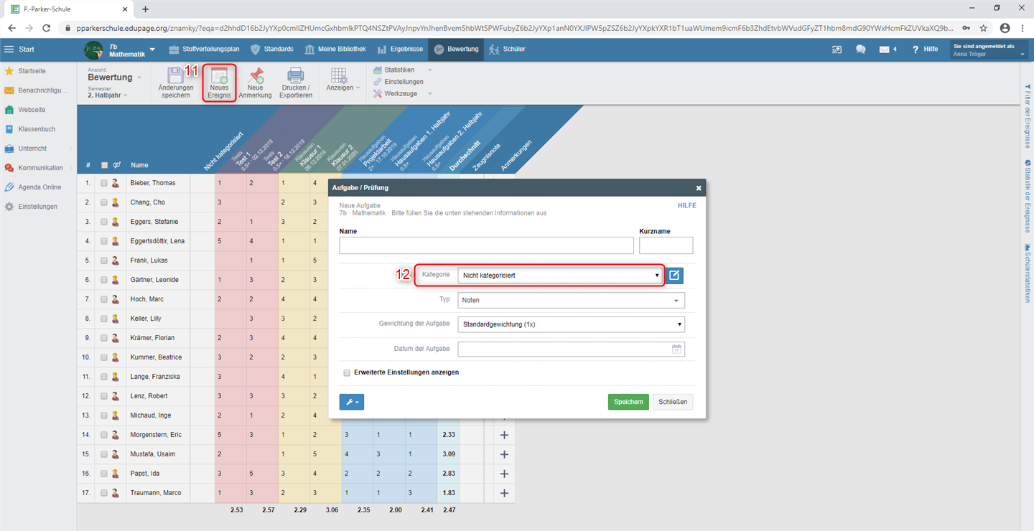1034x531 pixels.
Task: Expand Kommunikation in the sidebar
Action: [37, 168]
